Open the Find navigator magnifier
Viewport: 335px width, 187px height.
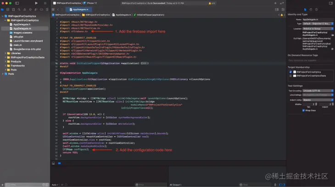pyautogui.click(x=19, y=9)
